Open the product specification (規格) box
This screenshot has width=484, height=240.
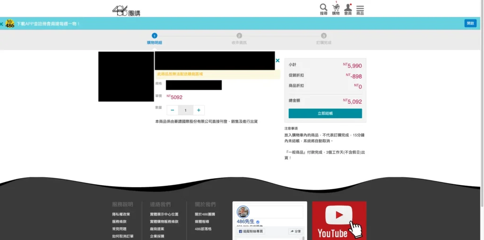coord(194,85)
